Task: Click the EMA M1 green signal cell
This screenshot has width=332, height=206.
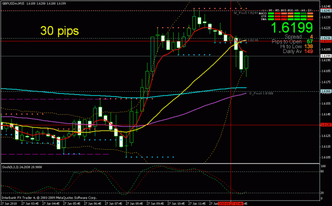Action: pos(271,19)
